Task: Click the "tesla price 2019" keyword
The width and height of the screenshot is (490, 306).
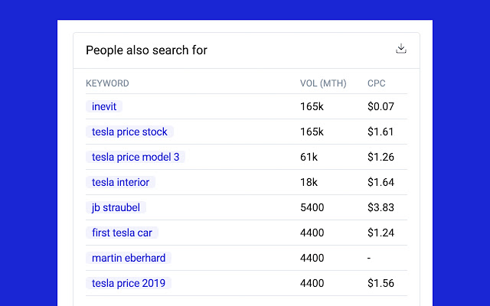Action: (x=128, y=283)
